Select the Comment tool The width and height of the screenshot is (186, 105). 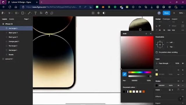[52, 13]
